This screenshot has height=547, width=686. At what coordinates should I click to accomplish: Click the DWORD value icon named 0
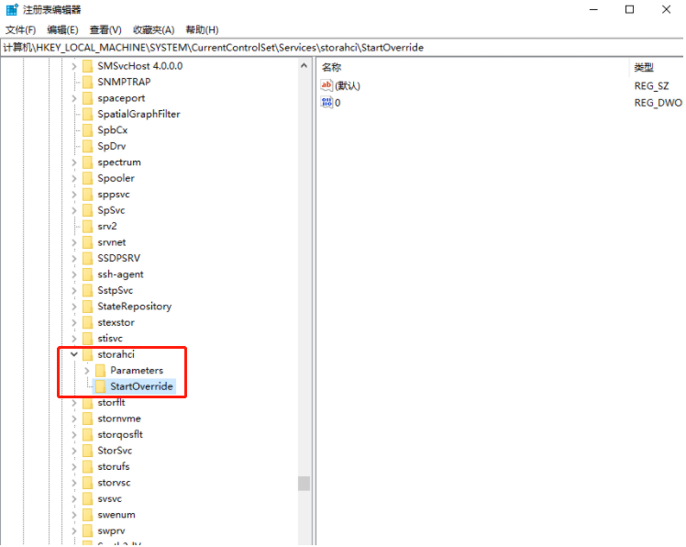(x=326, y=102)
